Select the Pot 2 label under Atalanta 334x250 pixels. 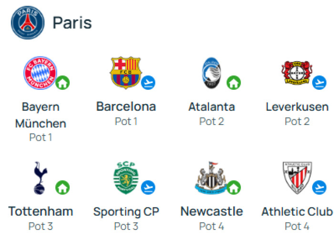211,122
